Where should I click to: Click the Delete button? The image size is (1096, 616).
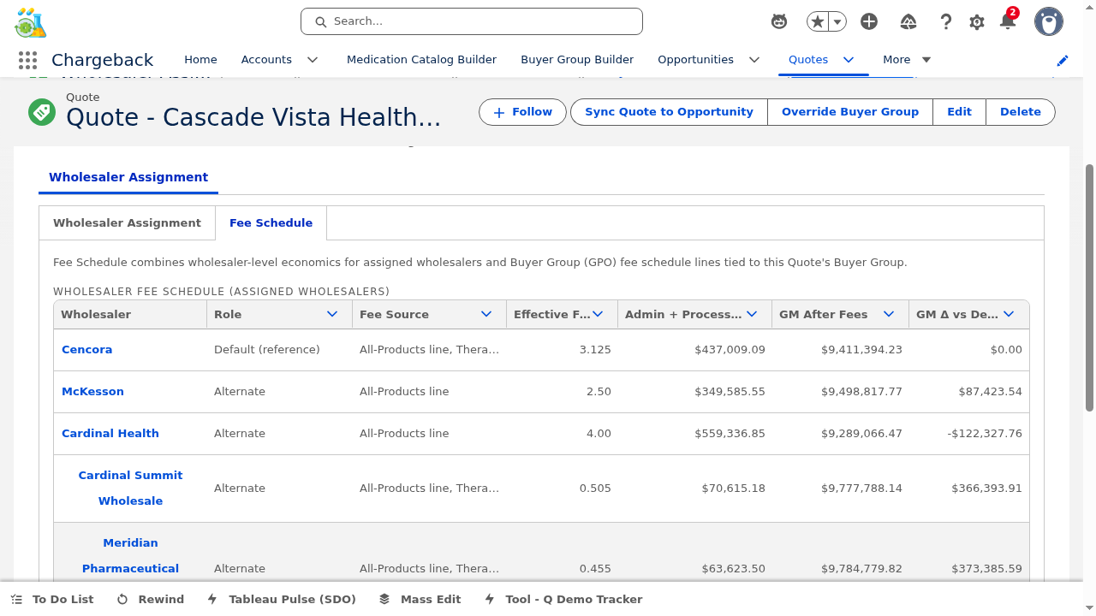coord(1021,112)
